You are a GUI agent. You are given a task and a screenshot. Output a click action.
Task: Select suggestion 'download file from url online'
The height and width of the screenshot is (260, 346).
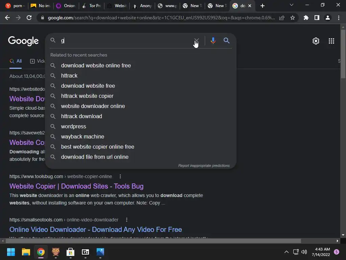(141, 157)
